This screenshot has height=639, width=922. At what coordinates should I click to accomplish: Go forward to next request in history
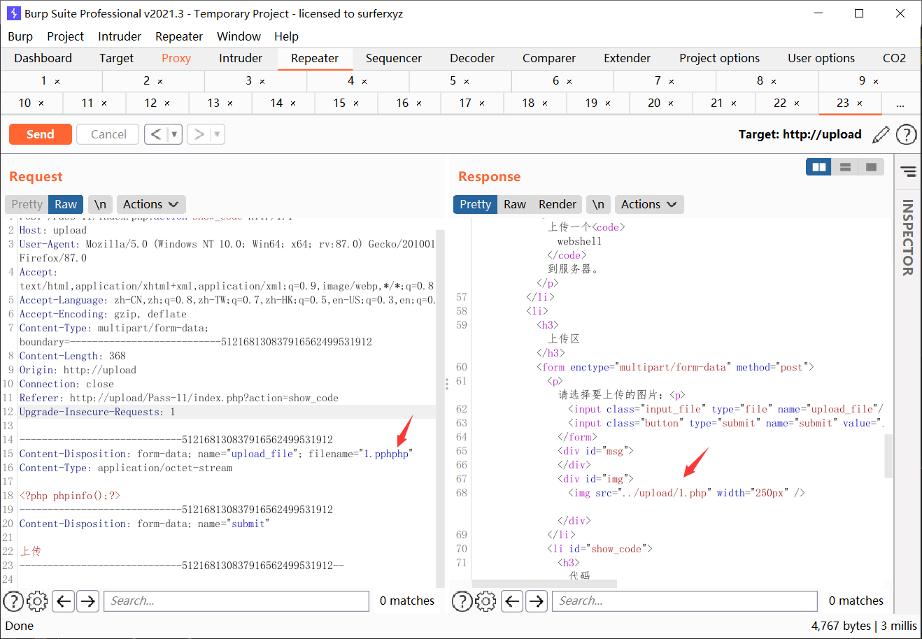pos(199,134)
